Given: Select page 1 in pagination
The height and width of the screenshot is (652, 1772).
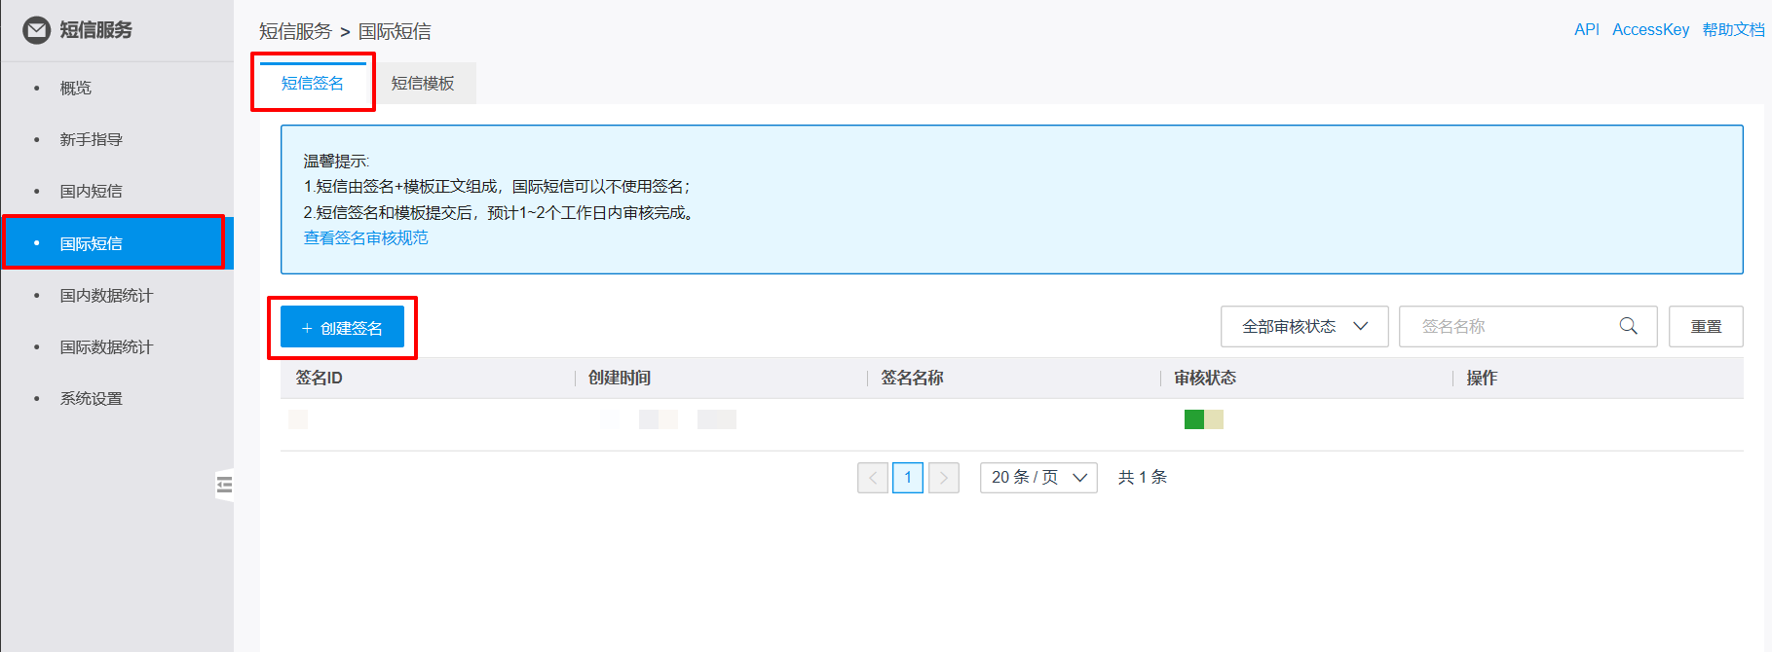Looking at the screenshot, I should (908, 478).
